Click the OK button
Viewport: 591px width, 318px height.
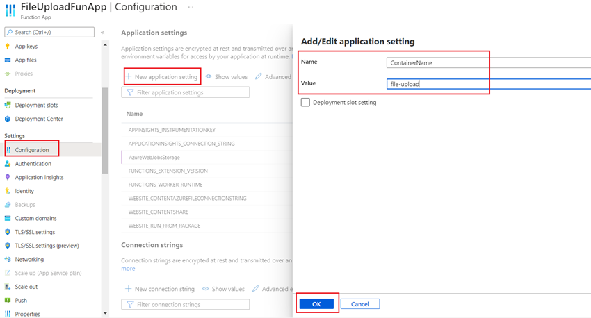316,303
